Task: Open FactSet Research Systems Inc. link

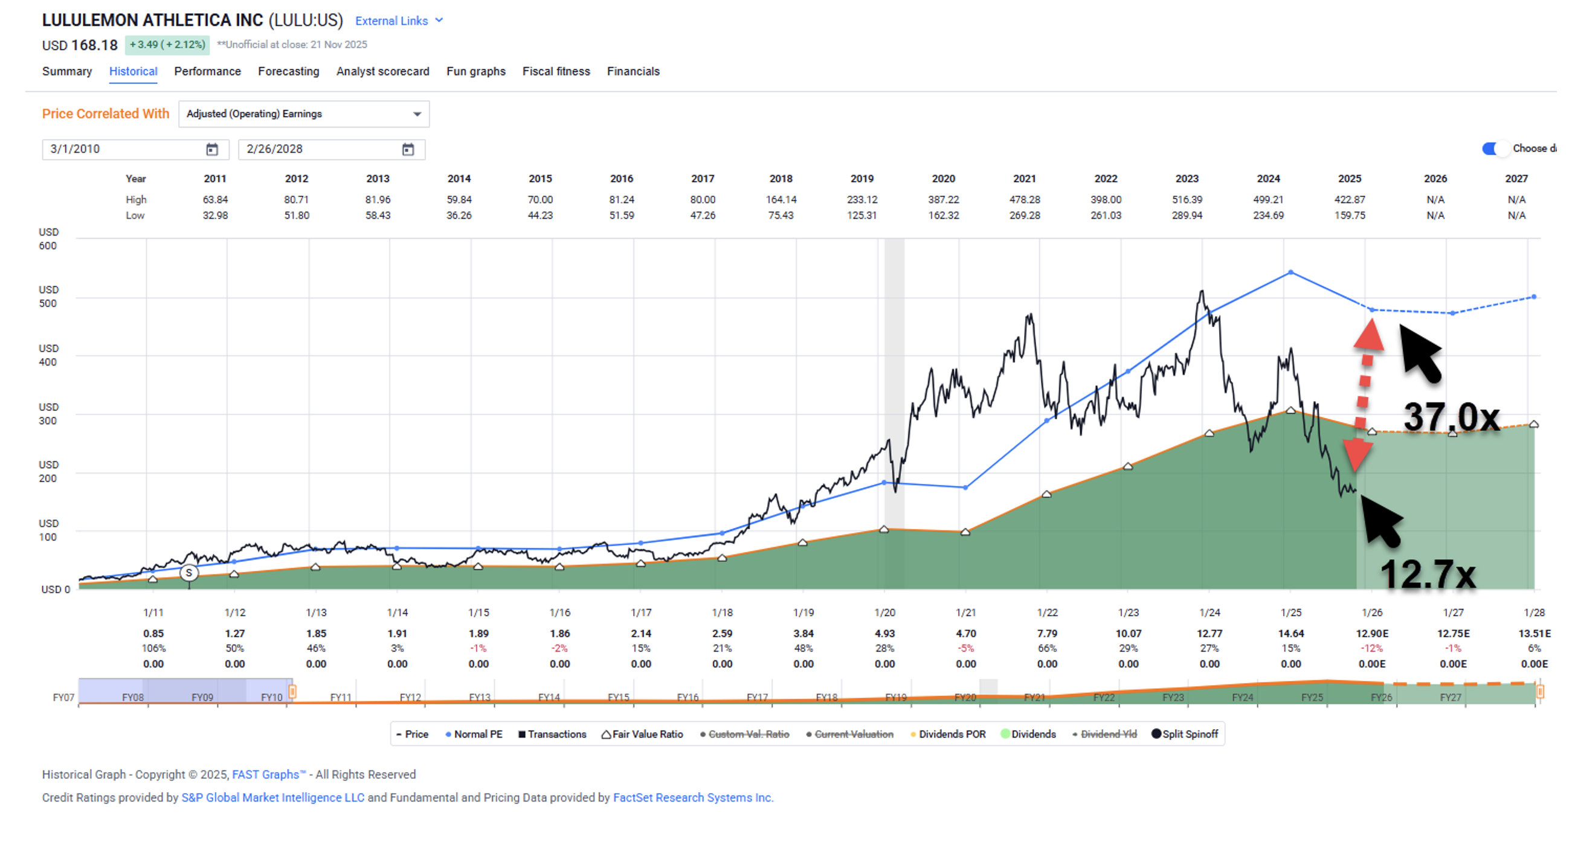Action: click(693, 797)
